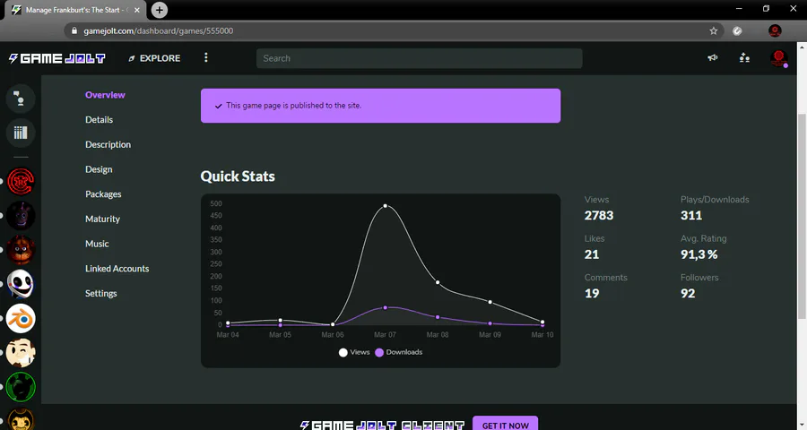Open the Explore page
Viewport: 807px width, 430px height.
(154, 58)
